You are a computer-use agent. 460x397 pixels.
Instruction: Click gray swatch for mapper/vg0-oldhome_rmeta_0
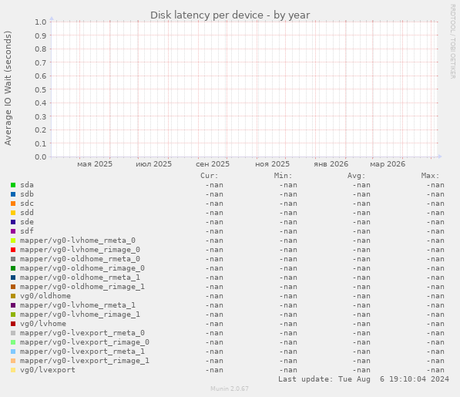pyautogui.click(x=13, y=259)
